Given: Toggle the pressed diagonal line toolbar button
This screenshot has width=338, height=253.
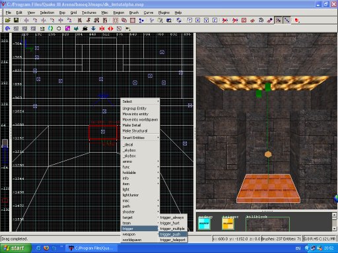Looking at the screenshot, I should click(x=287, y=20).
